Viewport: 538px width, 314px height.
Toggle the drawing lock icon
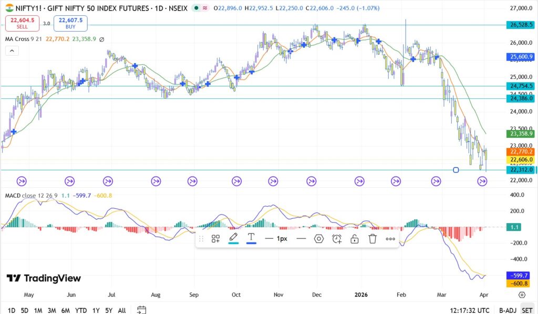tap(355, 239)
